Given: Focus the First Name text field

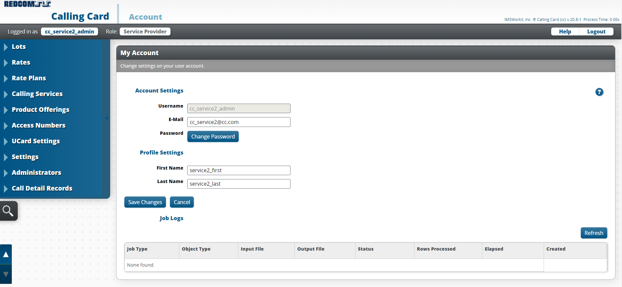Looking at the screenshot, I should (x=239, y=170).
